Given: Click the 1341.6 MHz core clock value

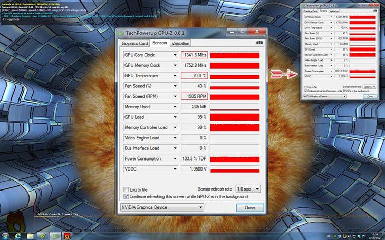Looking at the screenshot, I should [195, 55].
